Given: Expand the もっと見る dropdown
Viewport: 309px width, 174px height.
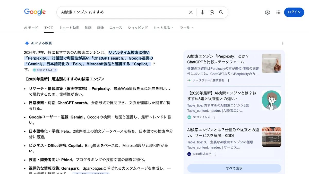Looking at the screenshot, I should pyautogui.click(x=164, y=28).
